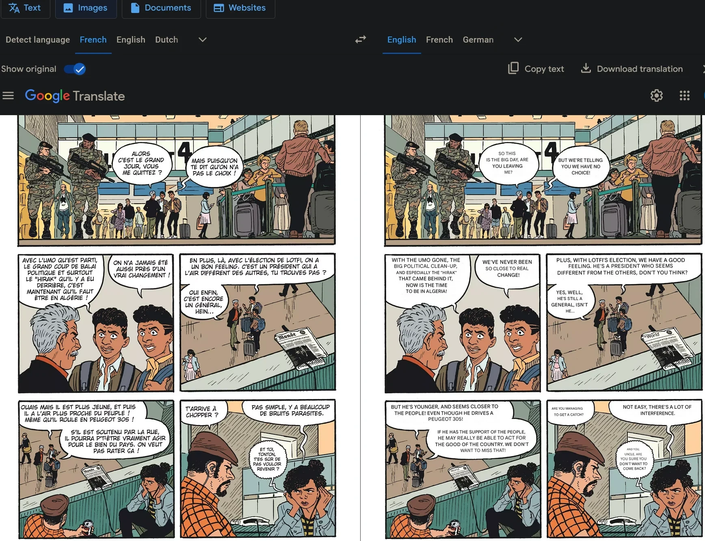Open the Websites tab
Screen dimensions: 705x541
pos(240,8)
